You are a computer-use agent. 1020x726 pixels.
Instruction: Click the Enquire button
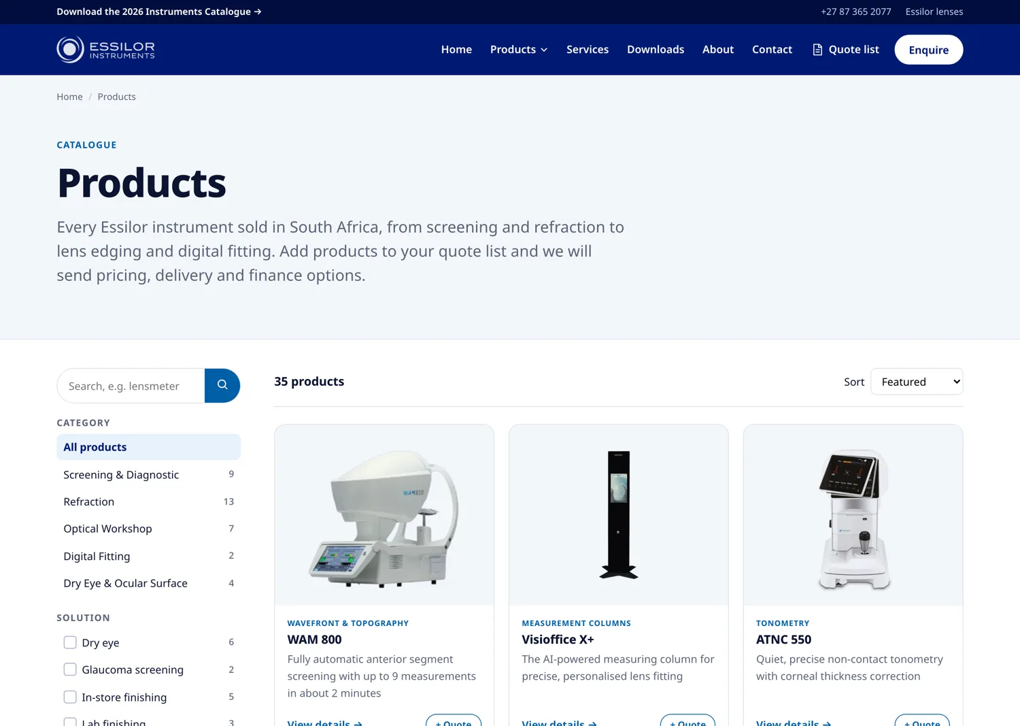click(929, 50)
